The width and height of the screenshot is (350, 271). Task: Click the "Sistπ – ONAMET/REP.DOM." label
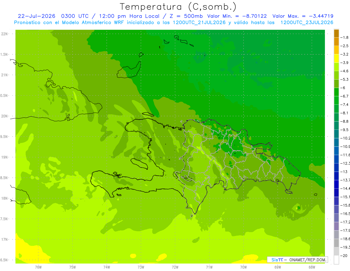[297, 260]
